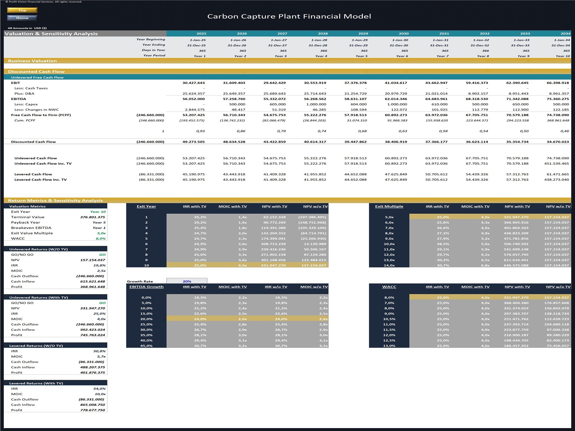The image size is (575, 431).
Task: Select Unlevered With TV Profit 745.763.024
Action: click(93, 335)
